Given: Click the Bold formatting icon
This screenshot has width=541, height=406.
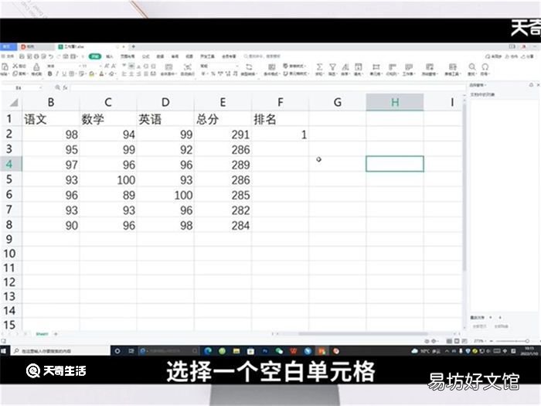Looking at the screenshot, I should (49, 73).
